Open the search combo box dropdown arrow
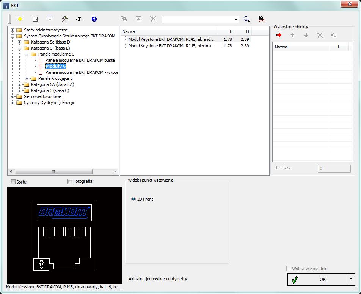 [235, 20]
